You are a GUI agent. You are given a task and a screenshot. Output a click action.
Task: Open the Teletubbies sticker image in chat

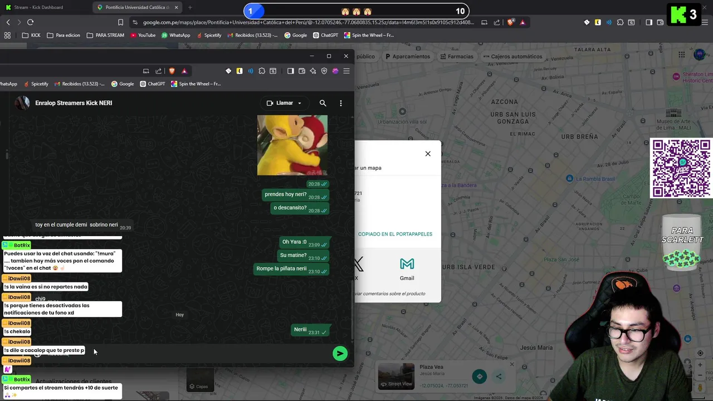tap(292, 145)
